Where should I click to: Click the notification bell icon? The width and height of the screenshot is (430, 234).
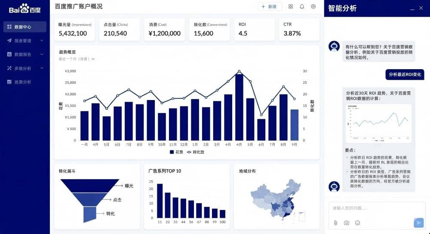pos(302,6)
